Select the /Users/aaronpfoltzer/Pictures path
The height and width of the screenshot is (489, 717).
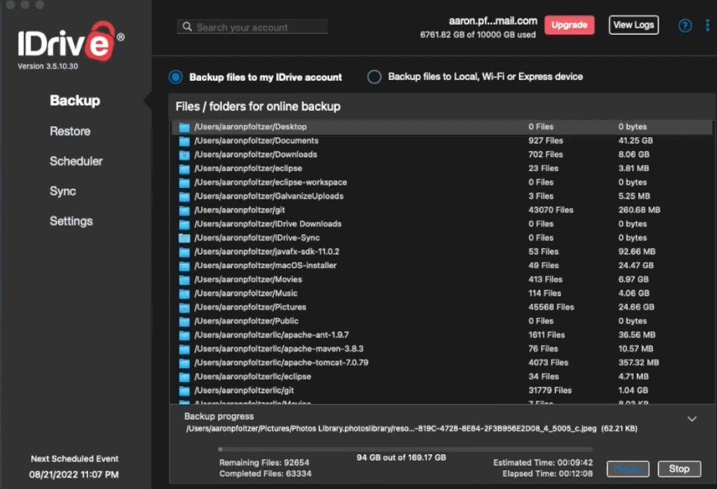click(250, 307)
